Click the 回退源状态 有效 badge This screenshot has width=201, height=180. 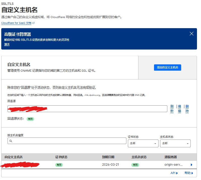pyautogui.click(x=30, y=119)
